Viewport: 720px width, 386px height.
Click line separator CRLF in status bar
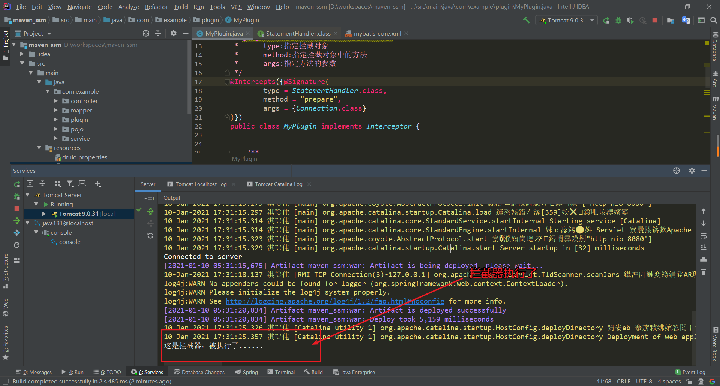[x=624, y=382]
